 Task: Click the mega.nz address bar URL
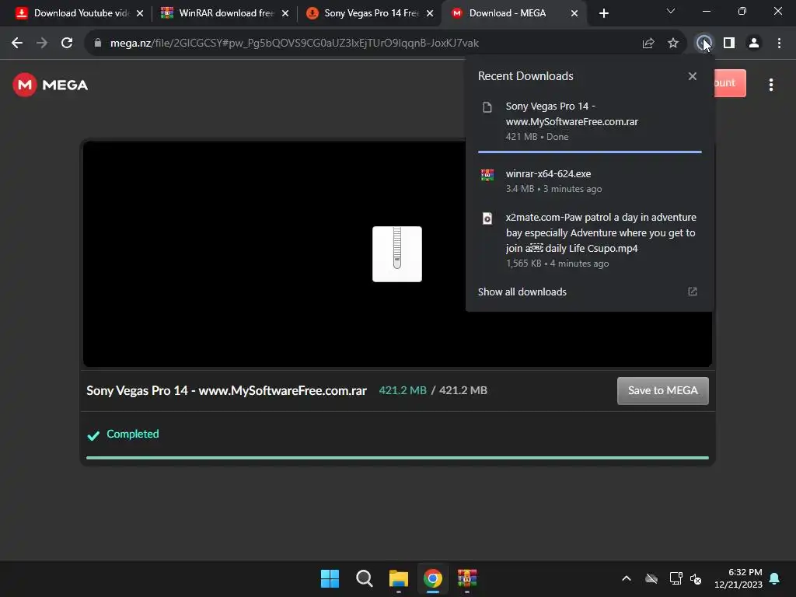pos(295,44)
